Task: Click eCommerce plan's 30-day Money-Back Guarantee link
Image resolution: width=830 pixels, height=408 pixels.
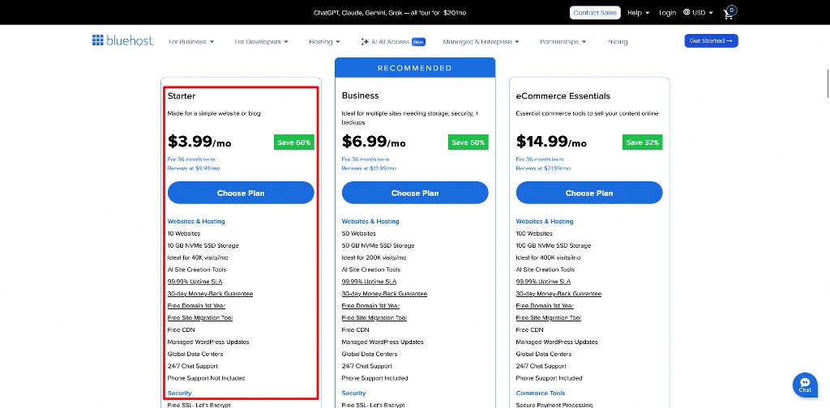Action: (x=558, y=294)
